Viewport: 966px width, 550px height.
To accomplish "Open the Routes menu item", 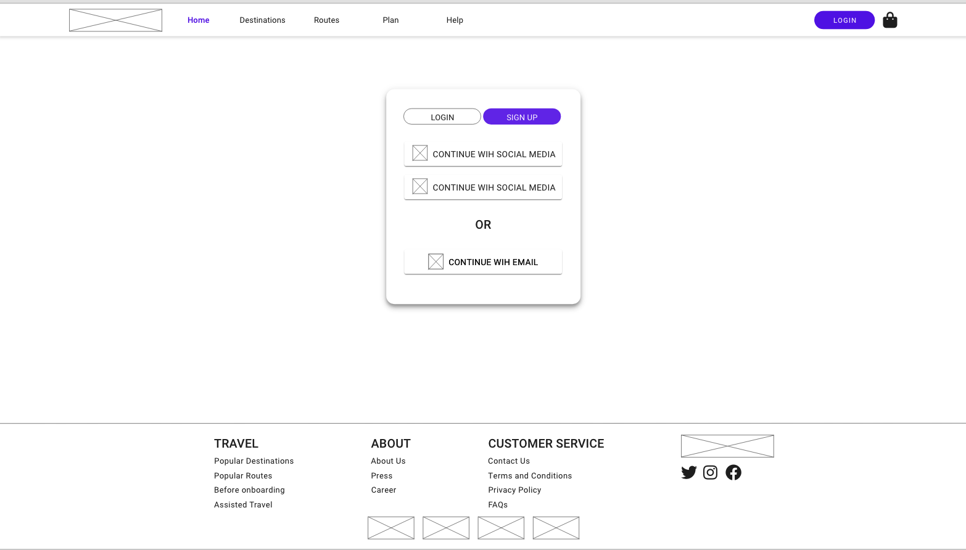I will point(326,20).
